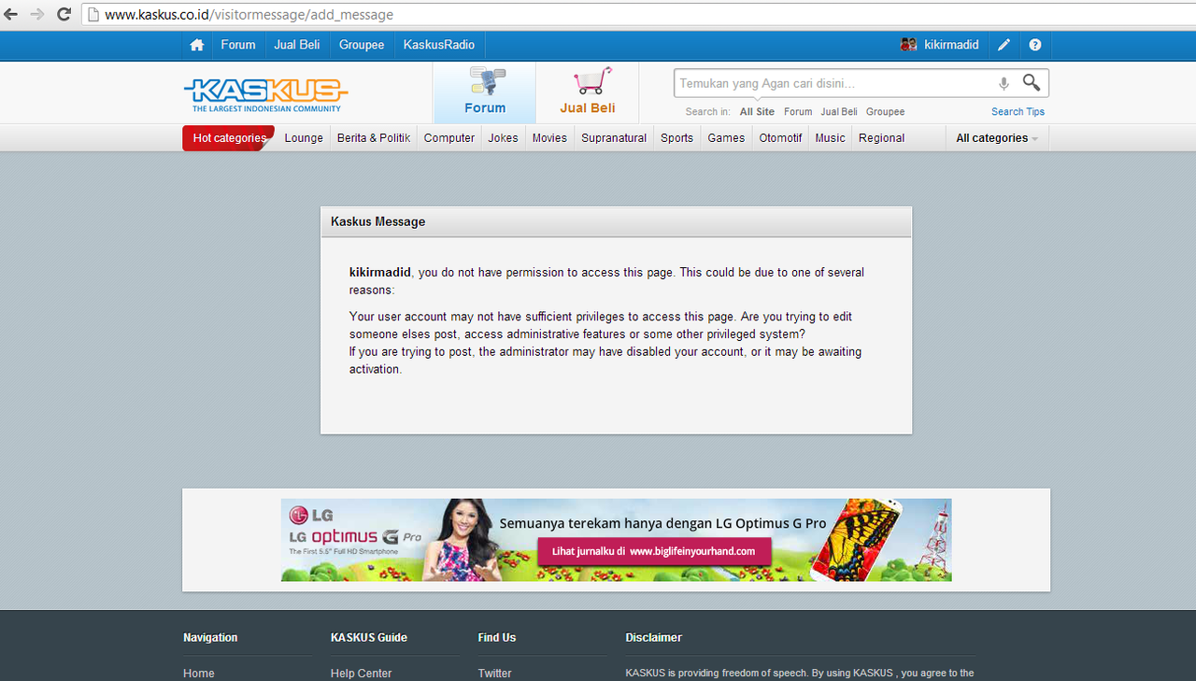This screenshot has height=681, width=1196.
Task: Click the kikirmadid avatar picture
Action: tap(908, 45)
